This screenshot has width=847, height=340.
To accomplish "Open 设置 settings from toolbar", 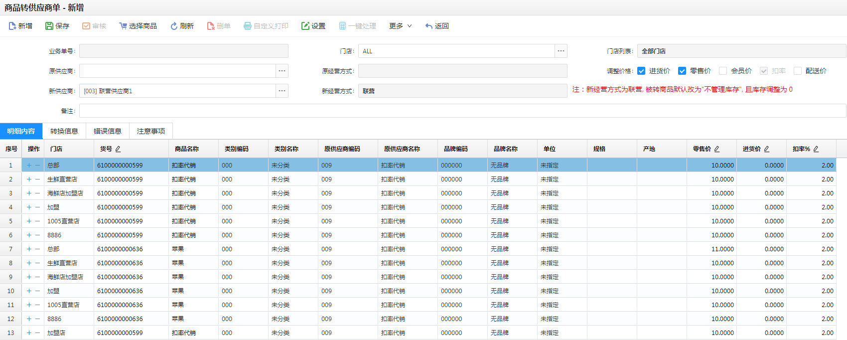I will 313,26.
